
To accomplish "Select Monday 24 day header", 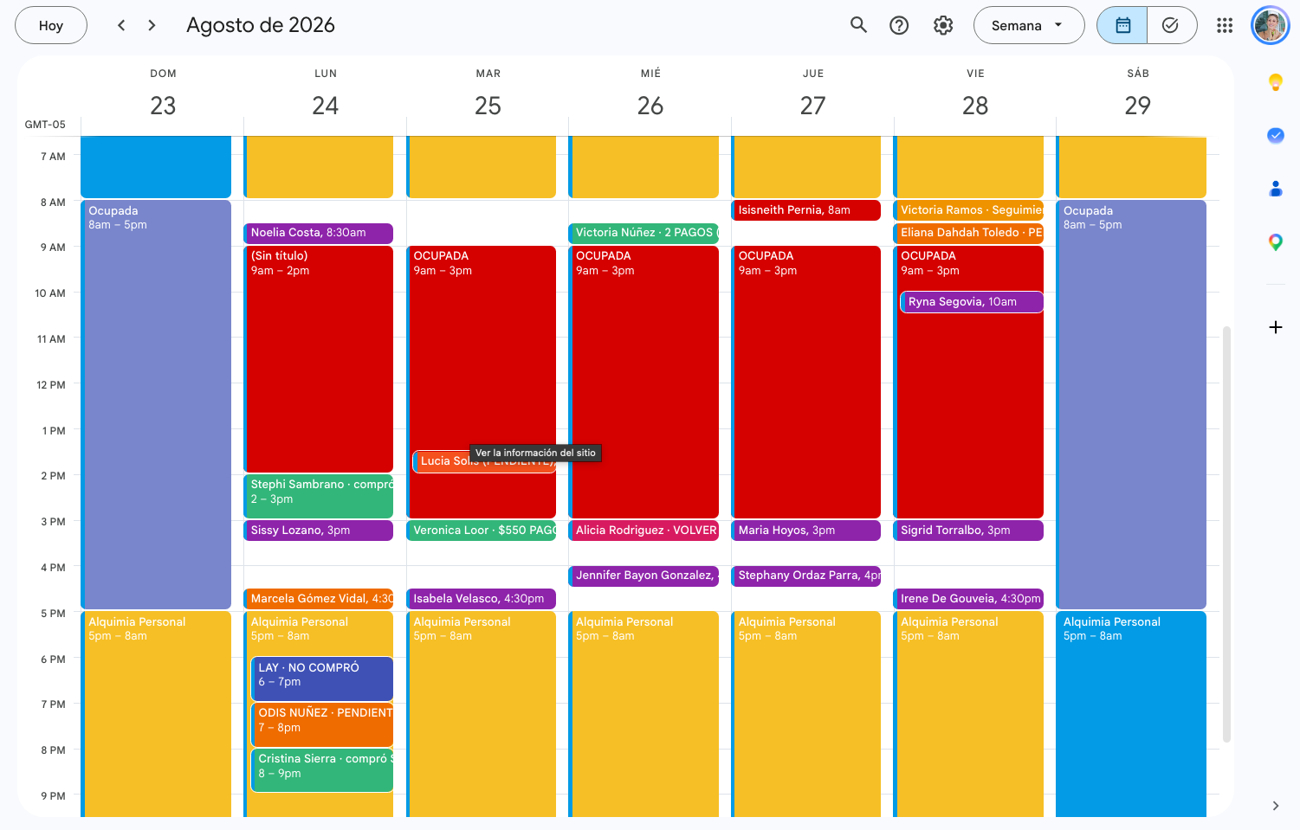I will tap(326, 105).
